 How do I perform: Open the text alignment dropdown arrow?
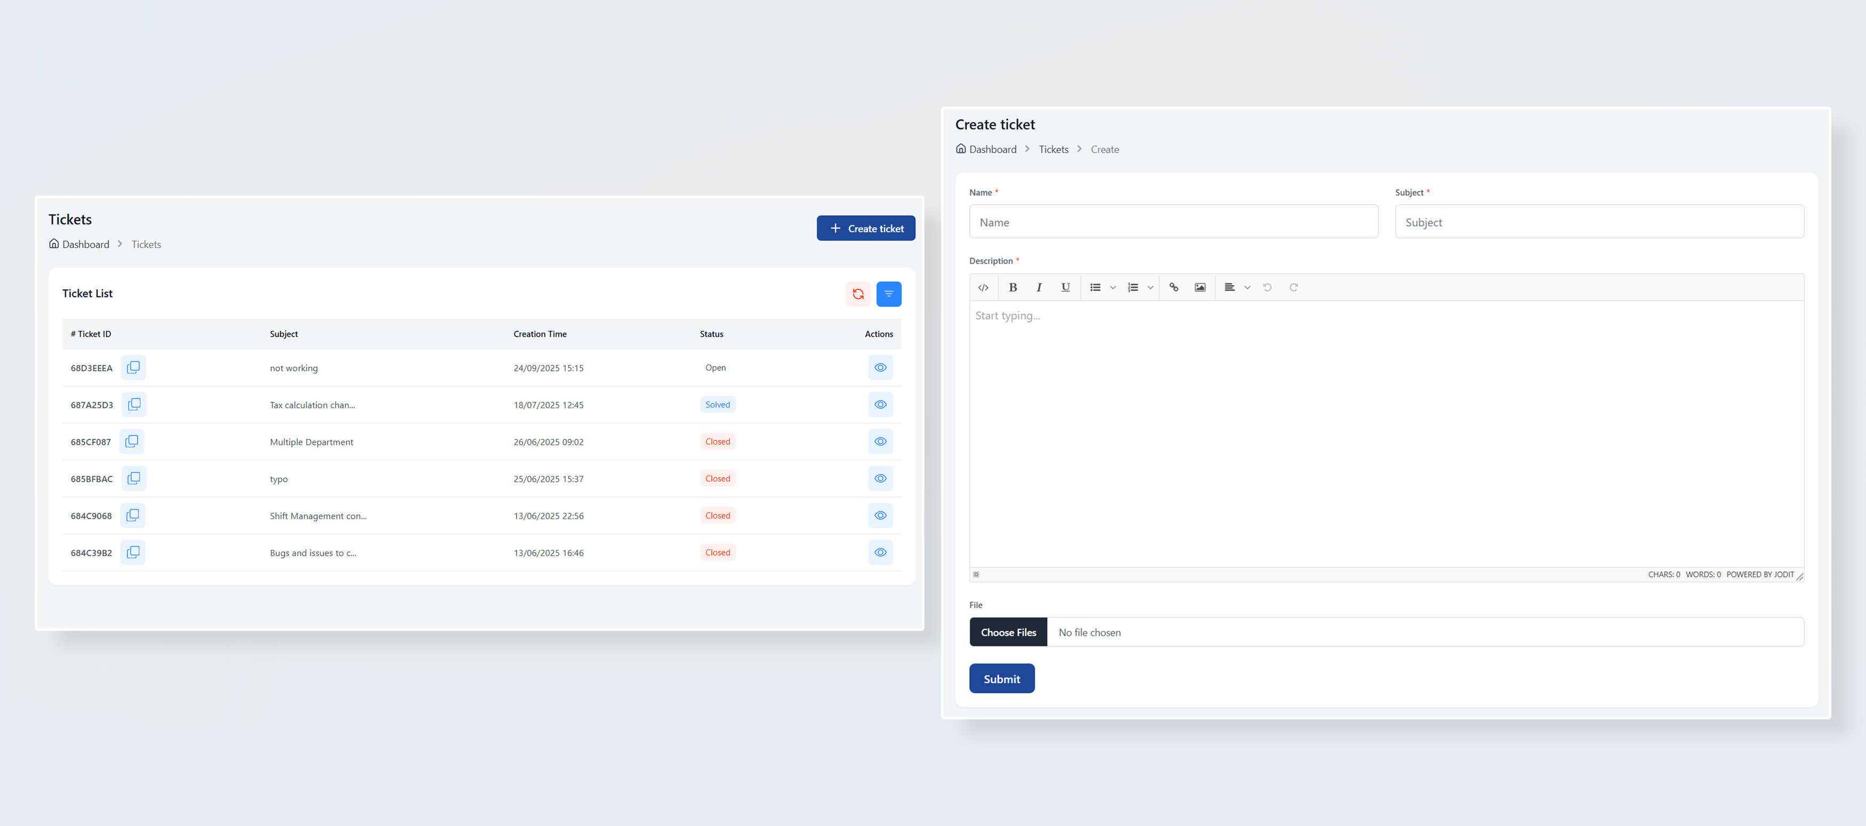click(x=1246, y=287)
